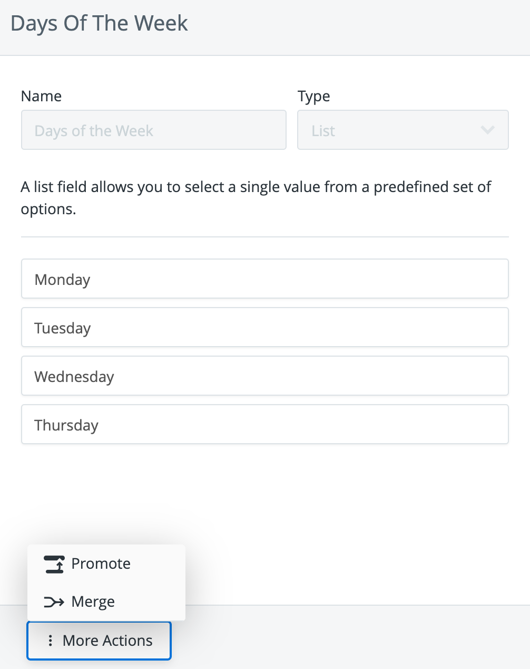Viewport: 530px width, 669px height.
Task: Click the Merge label text
Action: click(x=93, y=602)
